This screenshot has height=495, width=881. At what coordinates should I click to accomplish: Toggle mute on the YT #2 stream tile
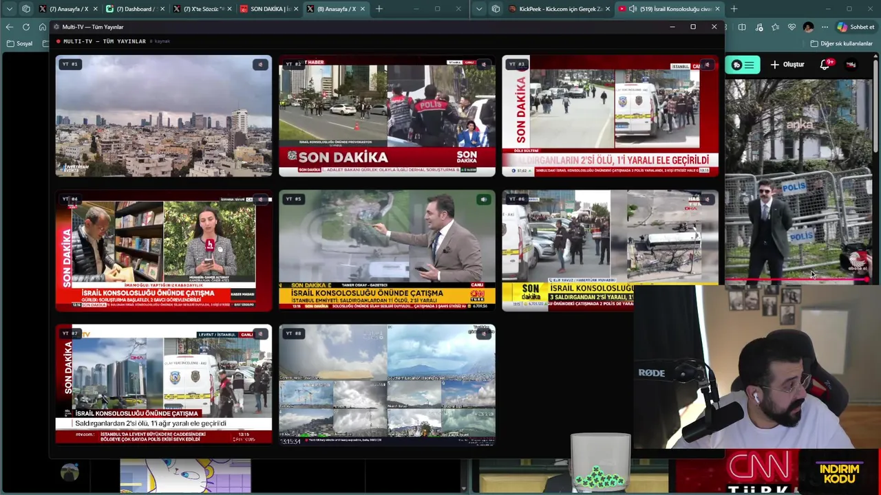click(483, 65)
